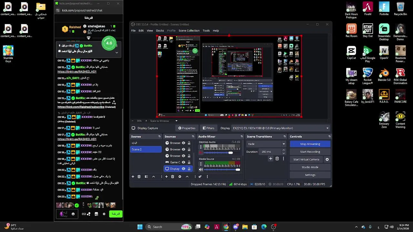Click Start Recording in Controls
This screenshot has height=232, width=413.
point(310,152)
